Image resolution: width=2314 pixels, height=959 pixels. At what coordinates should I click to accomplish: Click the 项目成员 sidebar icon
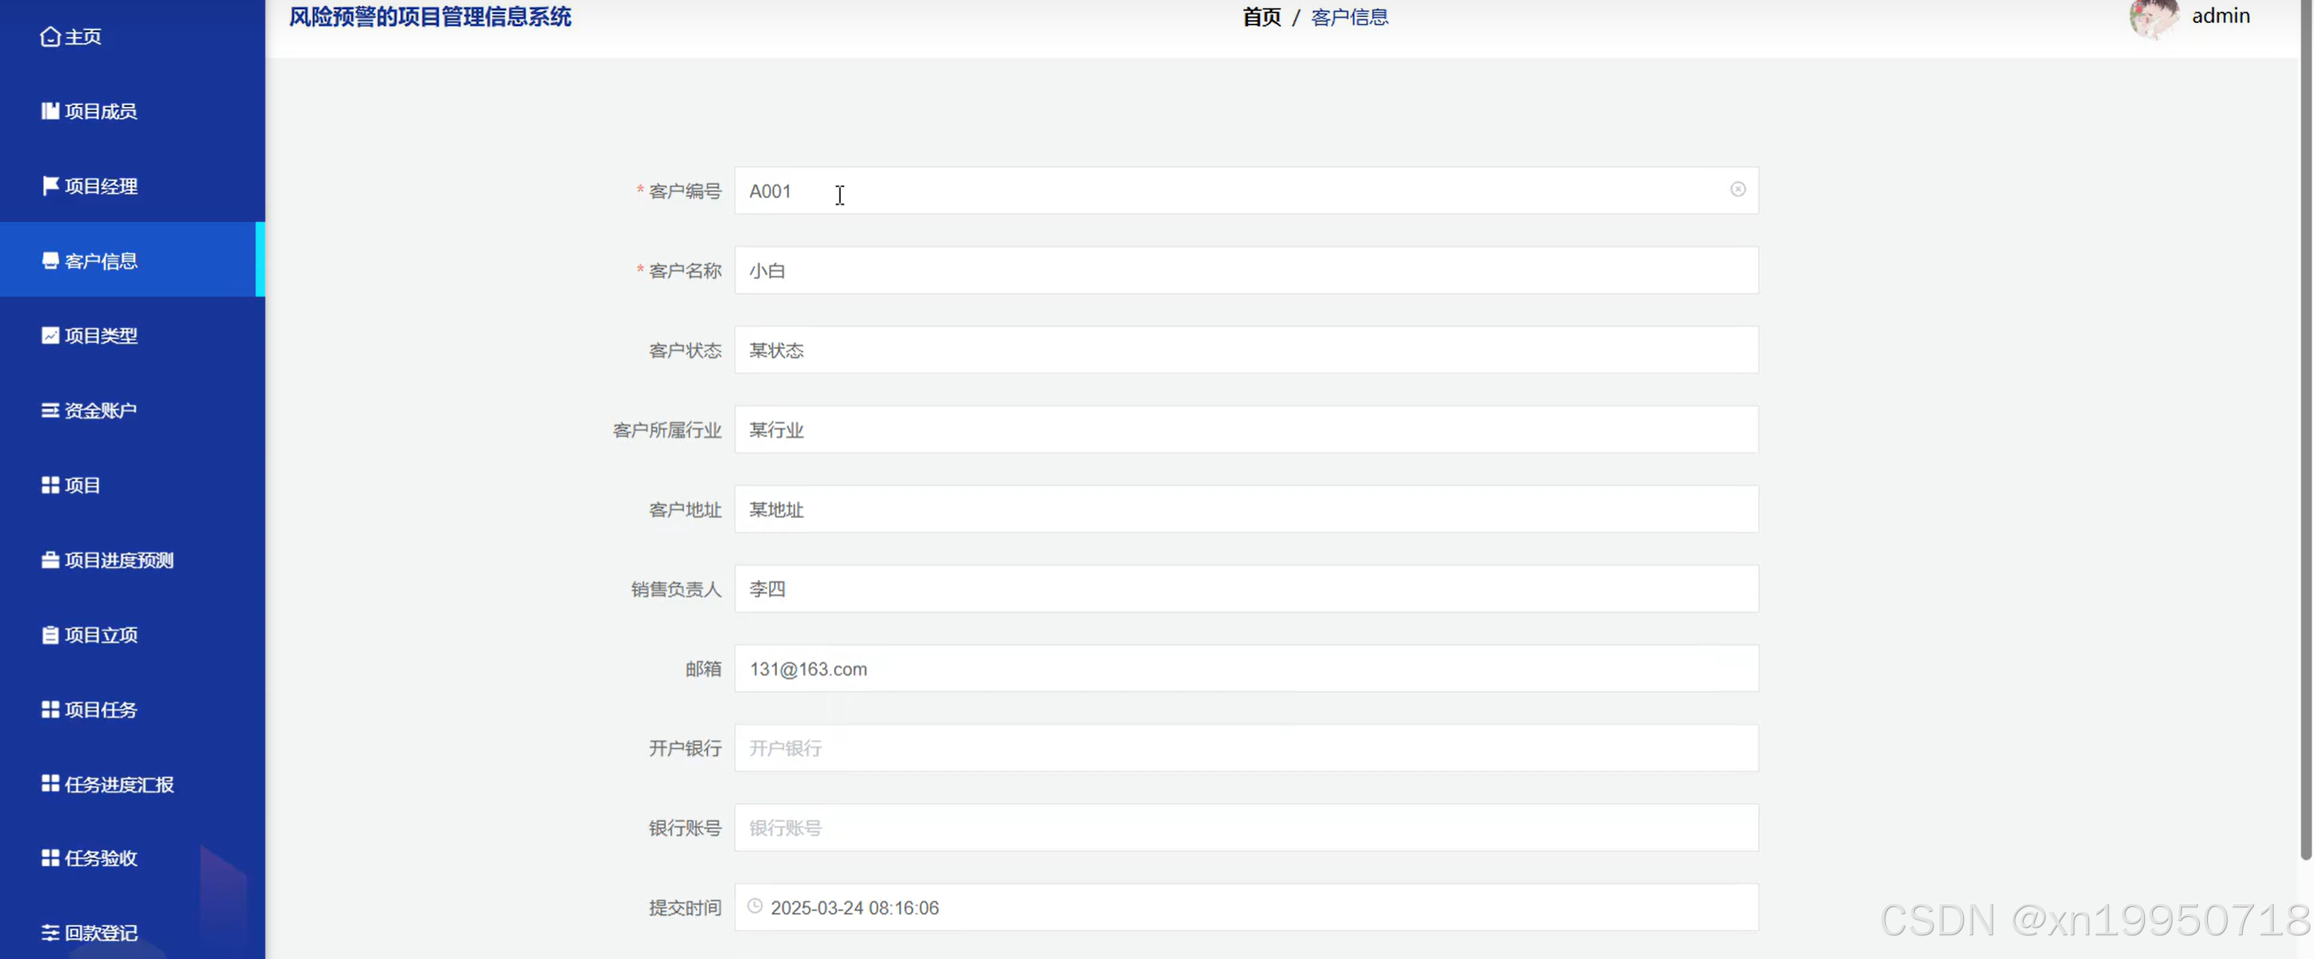50,111
